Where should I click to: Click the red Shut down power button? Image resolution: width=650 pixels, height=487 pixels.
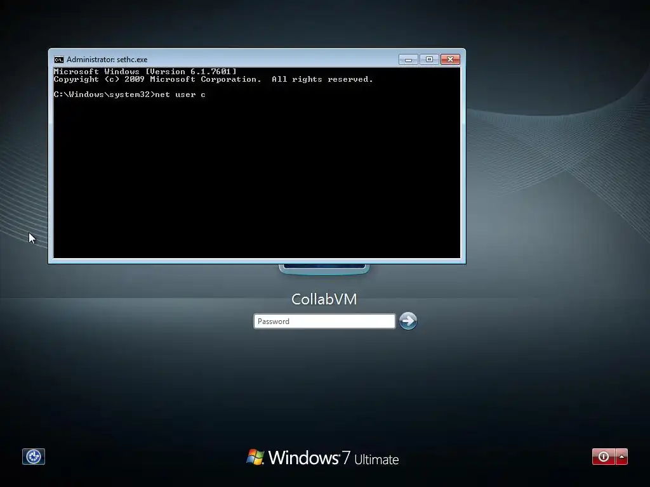[x=604, y=457]
